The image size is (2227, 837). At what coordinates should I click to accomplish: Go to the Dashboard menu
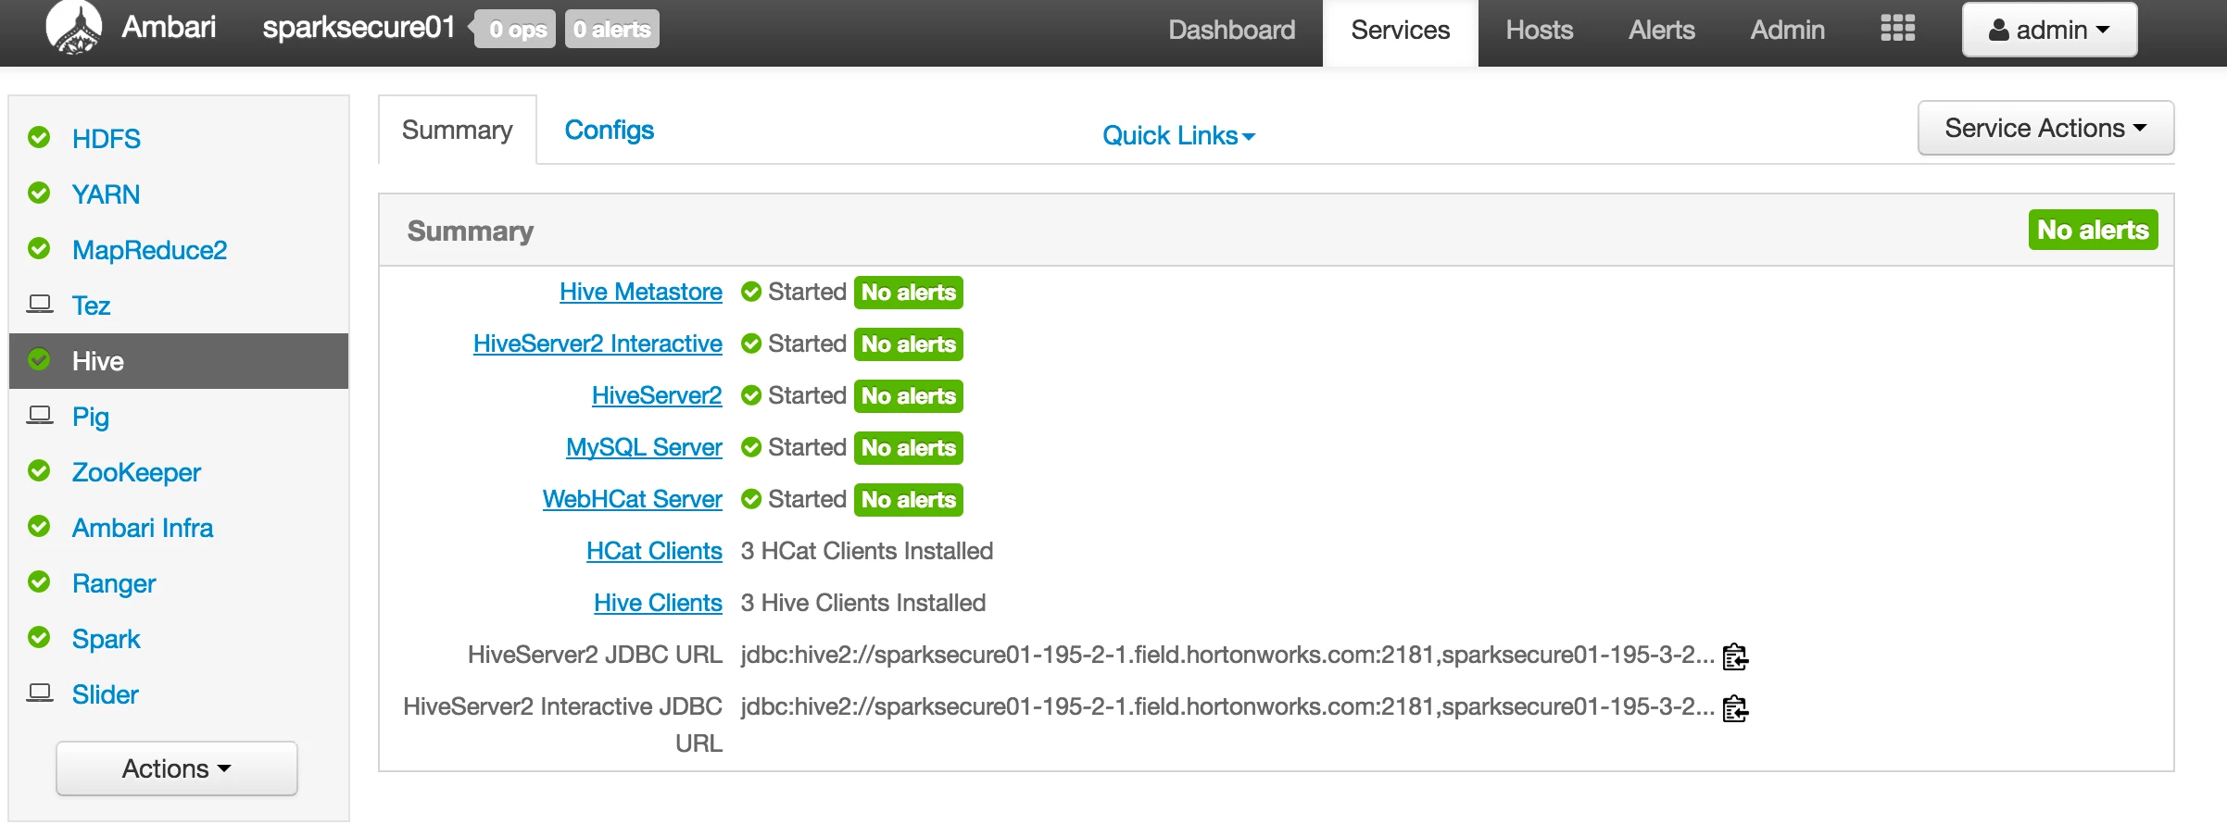(1232, 30)
